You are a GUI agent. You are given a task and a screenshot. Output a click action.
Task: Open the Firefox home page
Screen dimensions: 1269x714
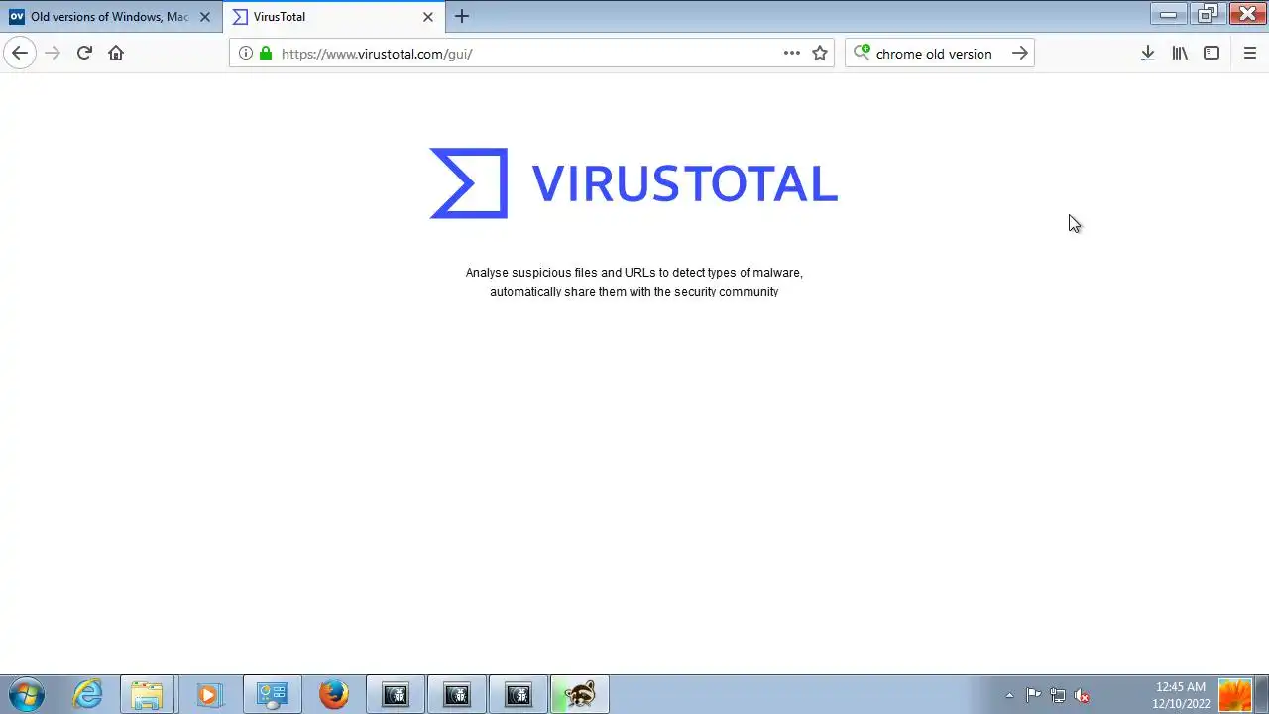[116, 53]
